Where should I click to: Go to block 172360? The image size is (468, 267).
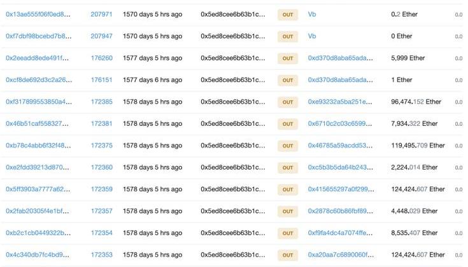coord(101,167)
